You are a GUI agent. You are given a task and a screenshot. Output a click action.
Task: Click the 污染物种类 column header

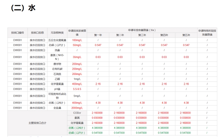pyautogui.click(x=57, y=33)
